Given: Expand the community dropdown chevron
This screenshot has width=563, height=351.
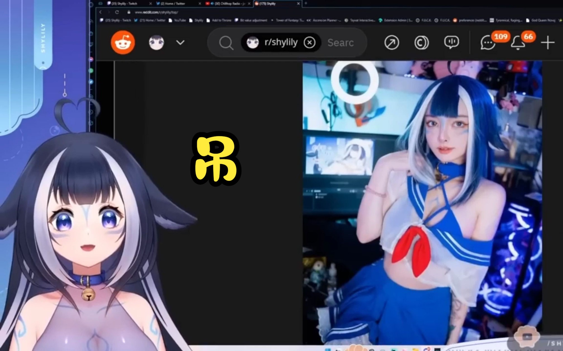Looking at the screenshot, I should [180, 43].
